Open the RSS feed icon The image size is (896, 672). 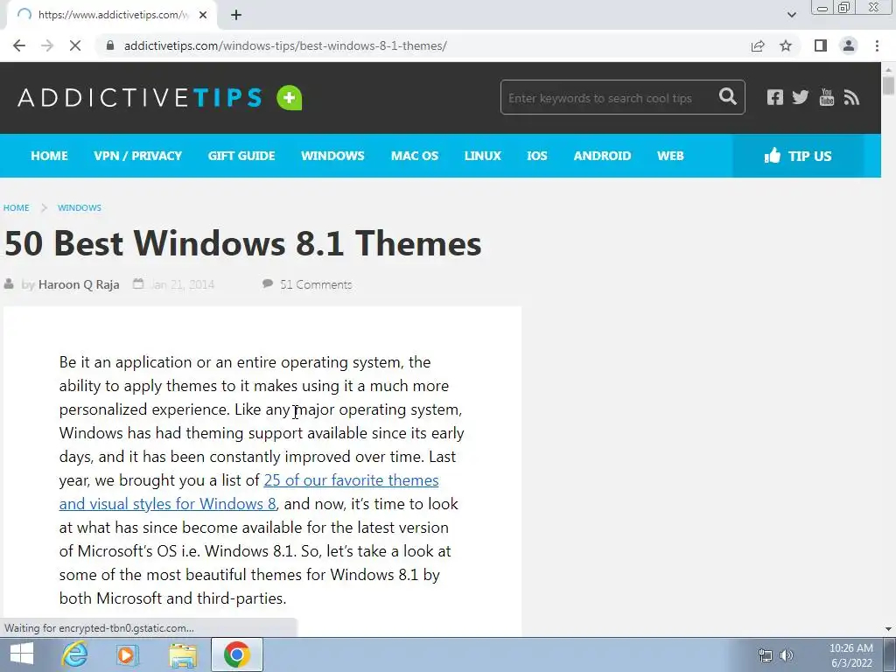tap(851, 98)
